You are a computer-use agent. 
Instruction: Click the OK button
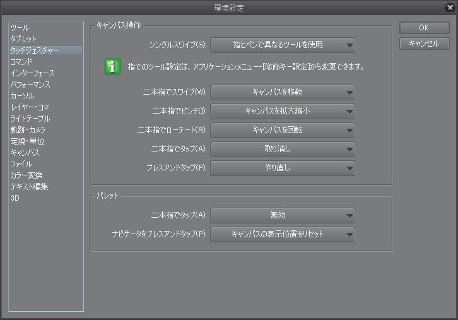424,28
